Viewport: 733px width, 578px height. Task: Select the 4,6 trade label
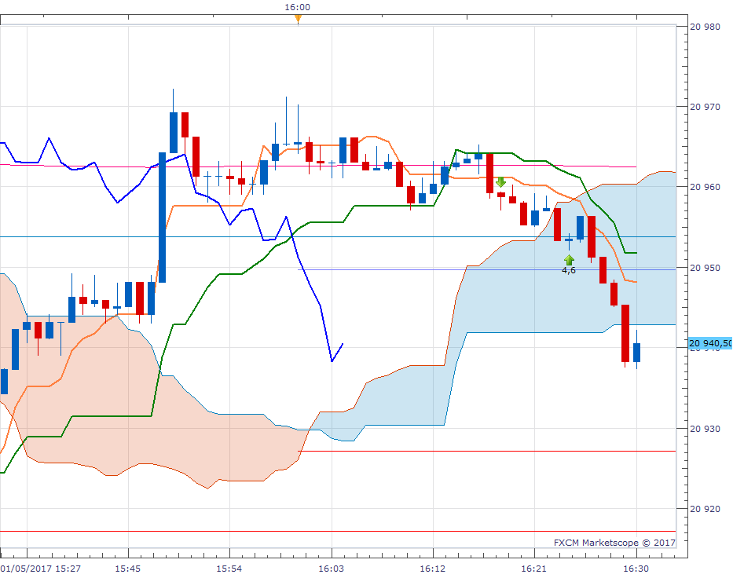[x=569, y=270]
